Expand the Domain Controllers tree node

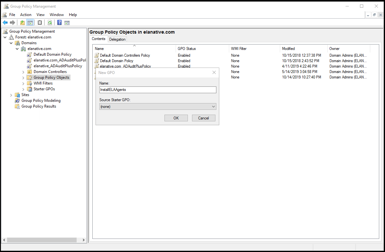point(23,71)
